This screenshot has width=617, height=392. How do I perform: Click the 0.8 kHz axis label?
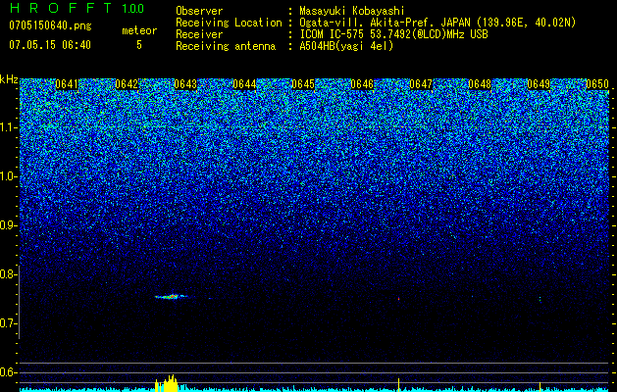coord(8,274)
